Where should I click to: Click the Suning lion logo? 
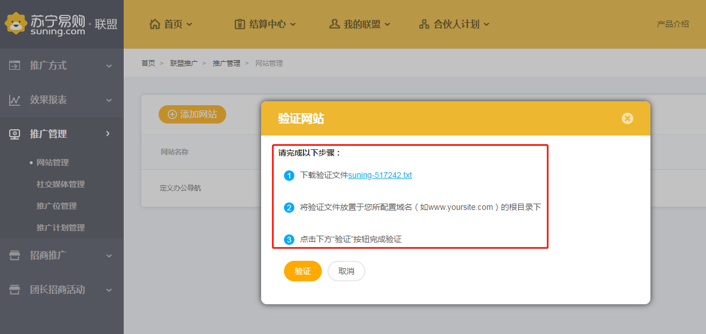point(17,23)
